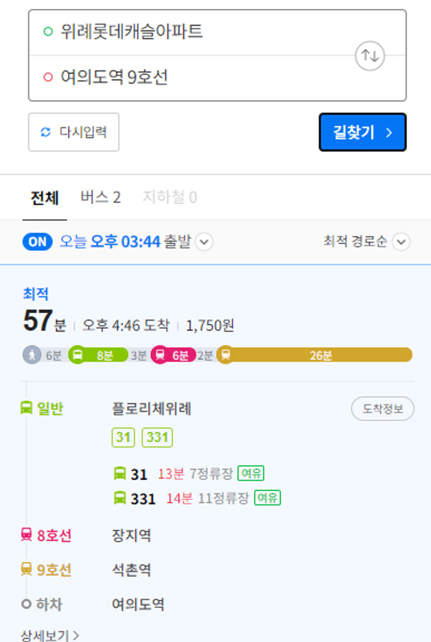This screenshot has height=642, width=431.
Task: Click the gold 26분 subway segment icon
Action: [x=225, y=356]
